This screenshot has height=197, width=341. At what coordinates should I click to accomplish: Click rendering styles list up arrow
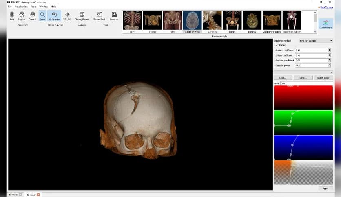coord(315,13)
